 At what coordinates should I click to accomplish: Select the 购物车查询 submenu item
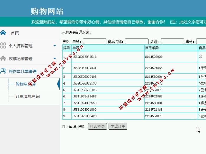point(26,84)
